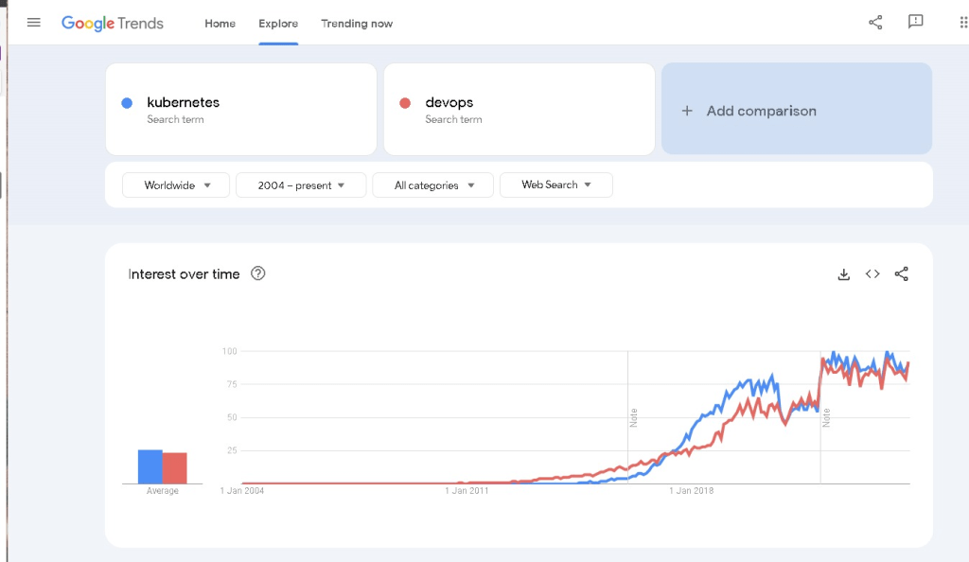Click the Note marker near 2022
The image size is (969, 562).
coord(826,418)
